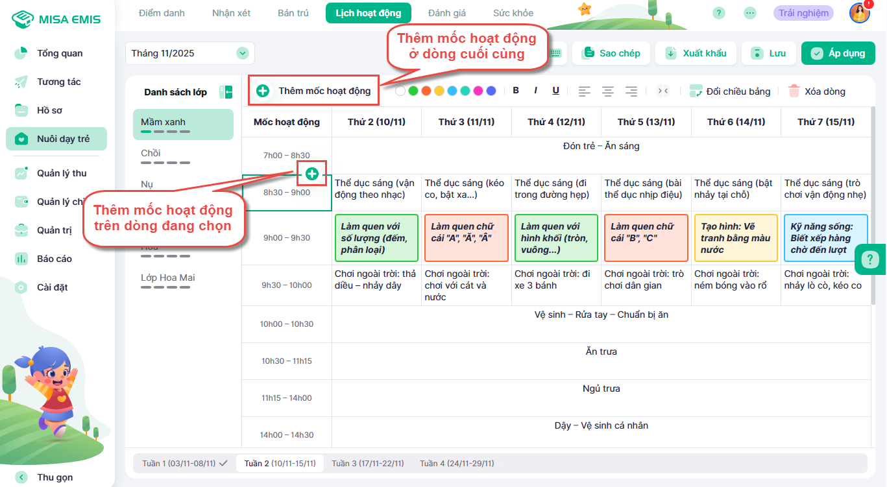Toggle bold text formatting

coord(516,91)
